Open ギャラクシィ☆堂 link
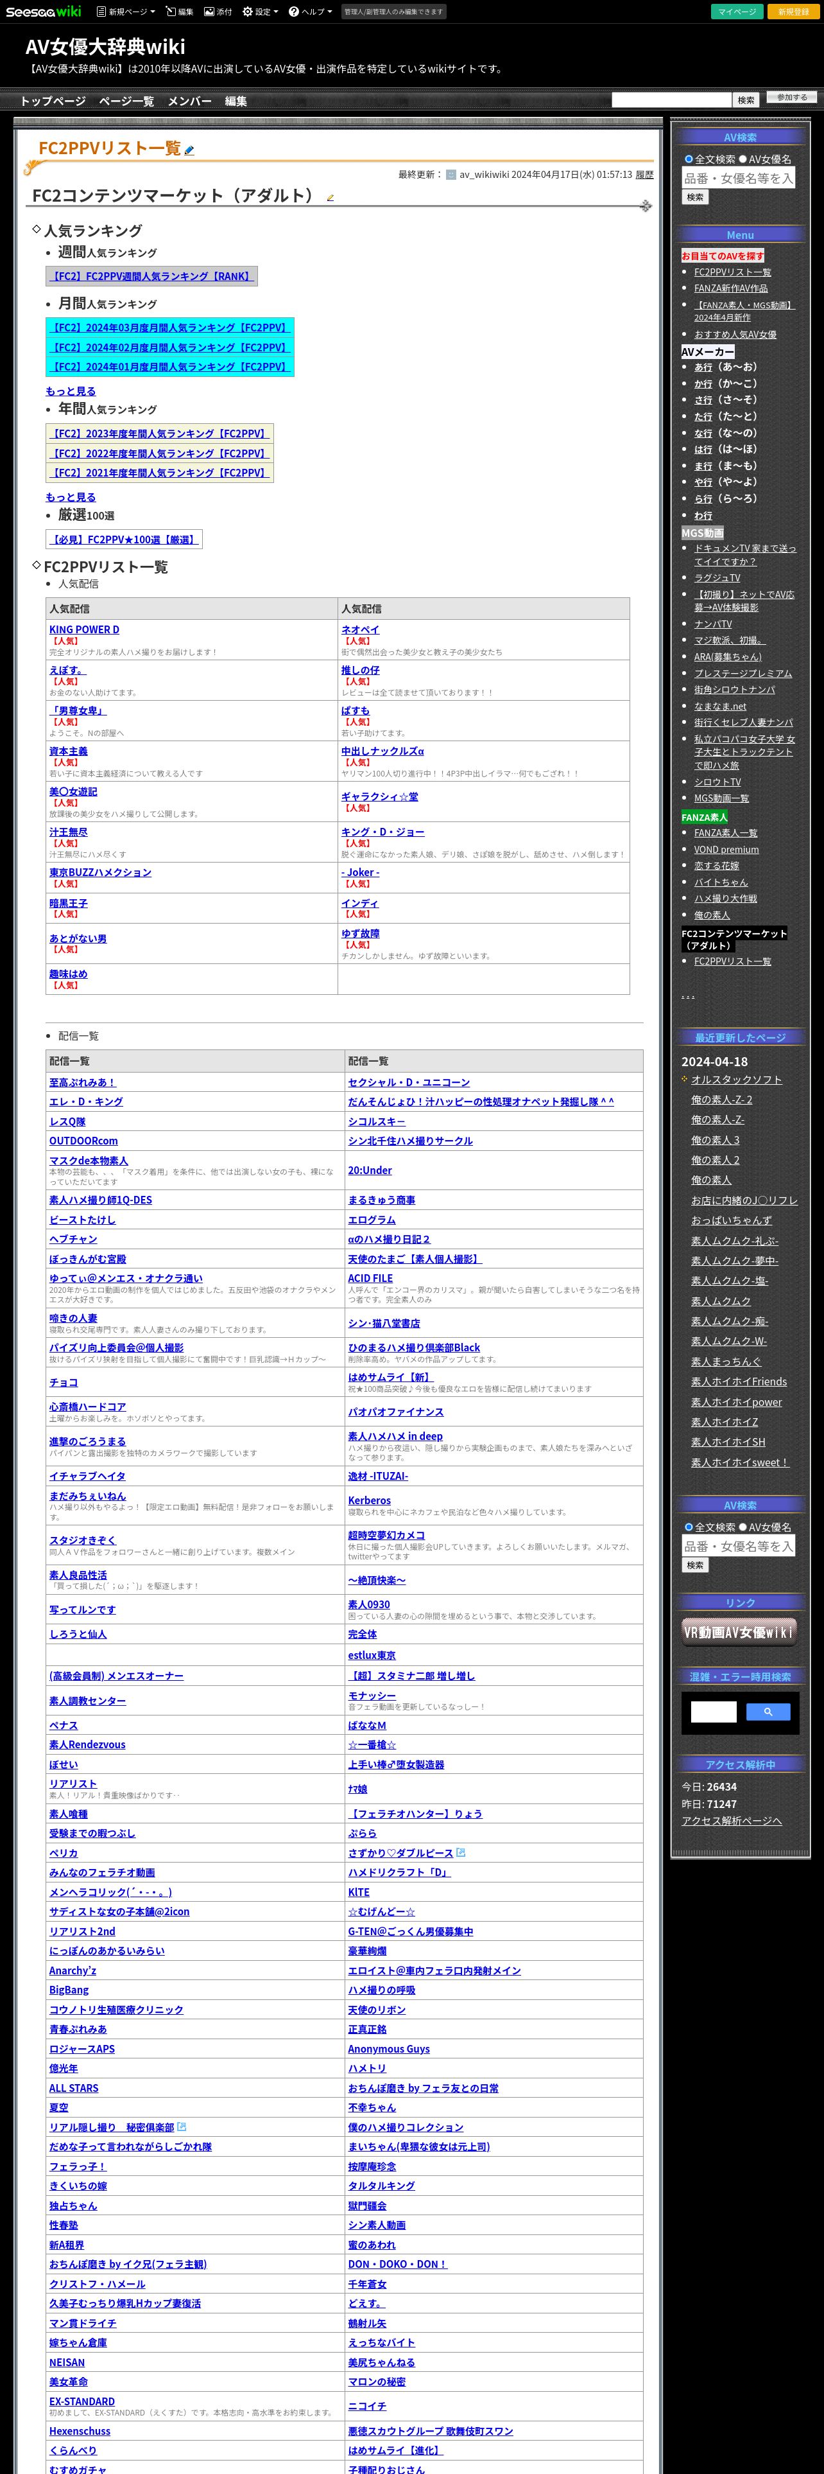This screenshot has width=824, height=2474. [x=380, y=796]
